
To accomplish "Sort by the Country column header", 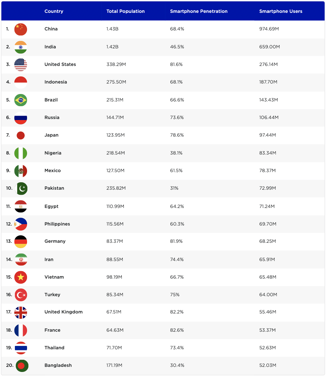I will coord(54,11).
